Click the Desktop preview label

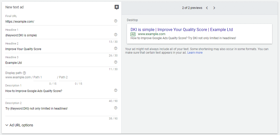(132, 20)
